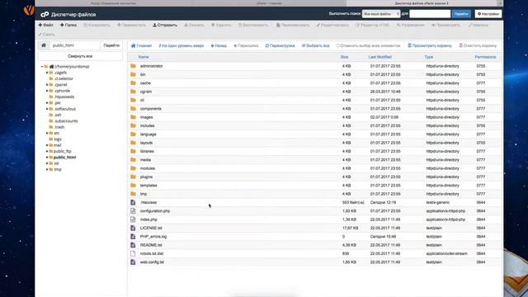Click Отменить выбор всех элементов
This screenshot has width=528, height=297.
368,45
